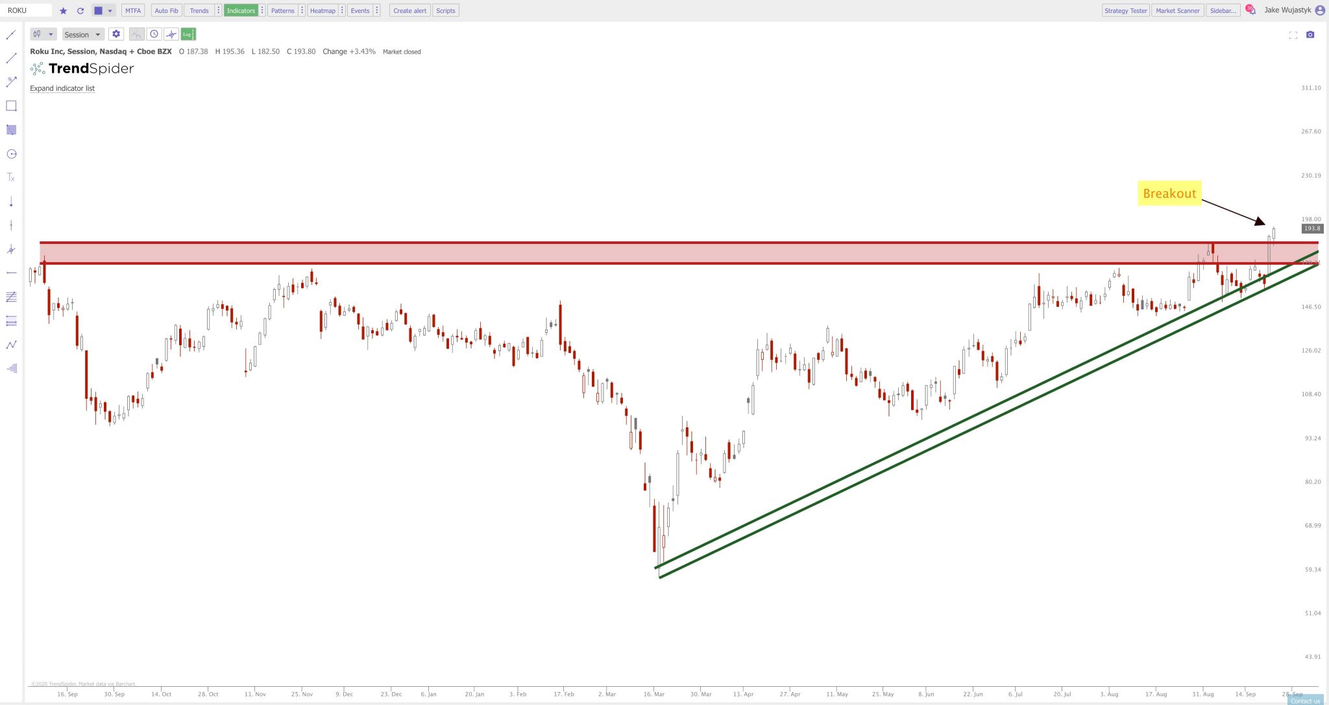This screenshot has width=1329, height=705.
Task: Star ROKU as a favorite symbol
Action: 63,10
